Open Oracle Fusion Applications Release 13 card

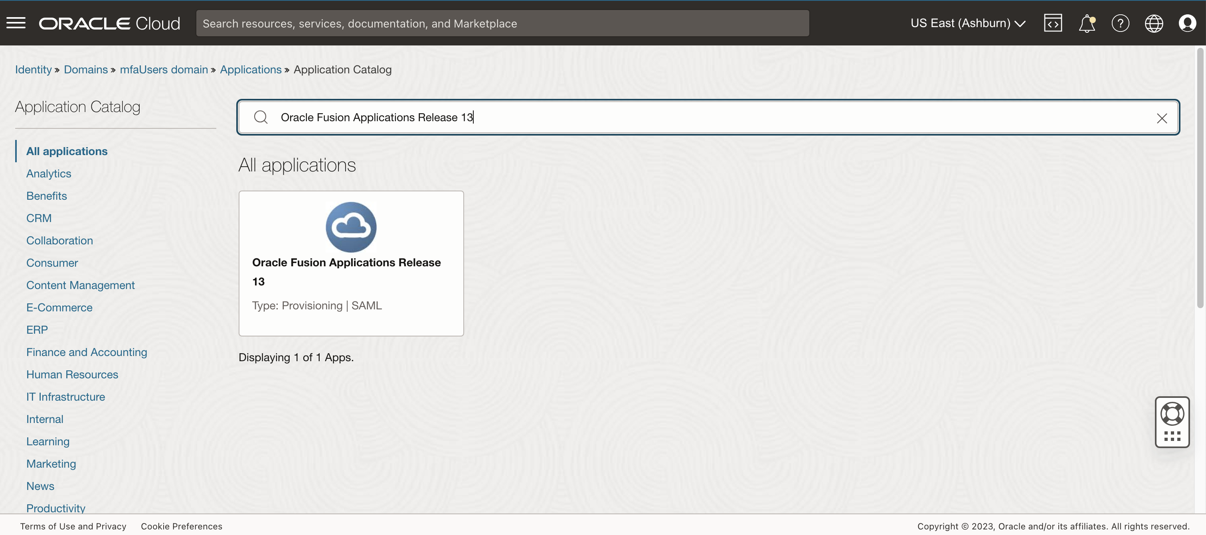click(x=351, y=263)
